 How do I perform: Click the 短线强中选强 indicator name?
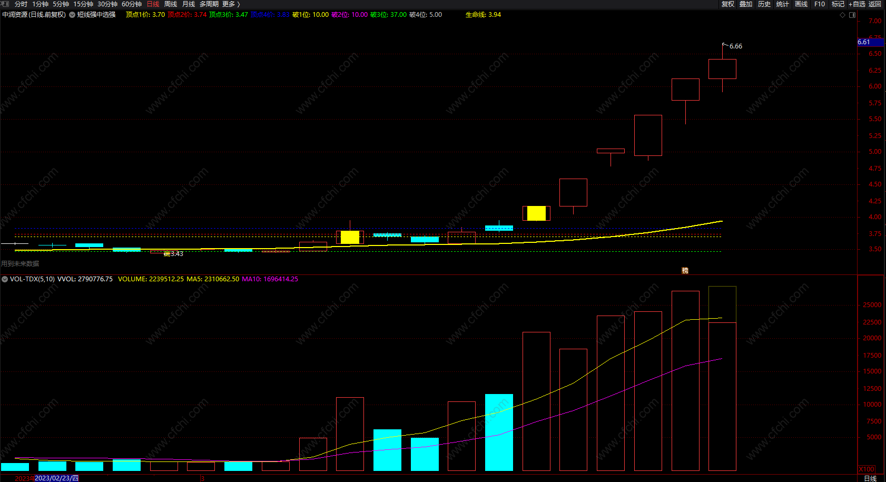point(96,15)
